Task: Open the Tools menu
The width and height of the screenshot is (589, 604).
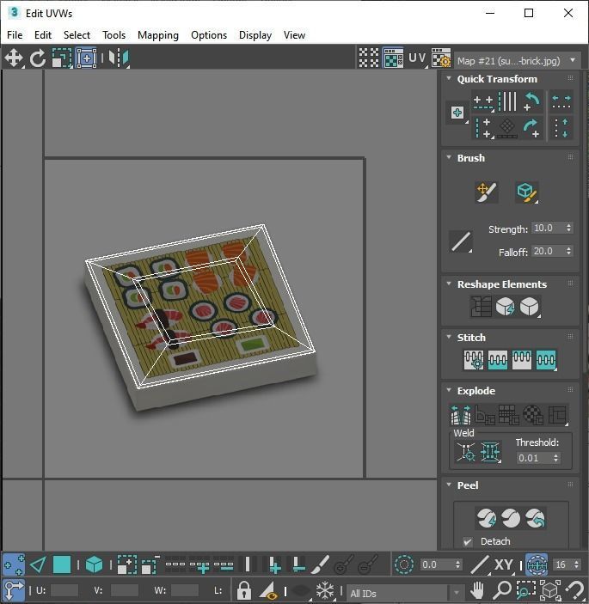Action: [x=114, y=35]
